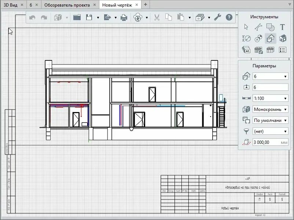Open dropdown next to 3D cube icon
The image size is (294, 220).
pyautogui.click(x=67, y=18)
